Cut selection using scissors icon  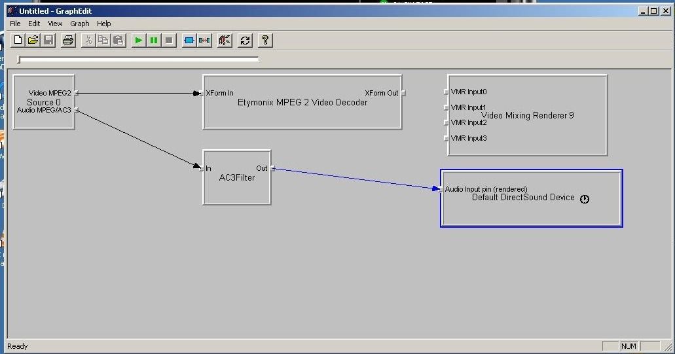(x=88, y=41)
